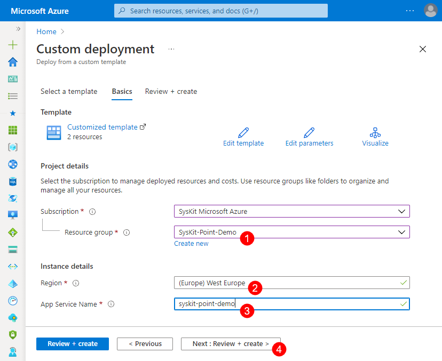Open Azure Cosmos DB from the sidebar
Image resolution: width=442 pixels, height=361 pixels.
12,198
